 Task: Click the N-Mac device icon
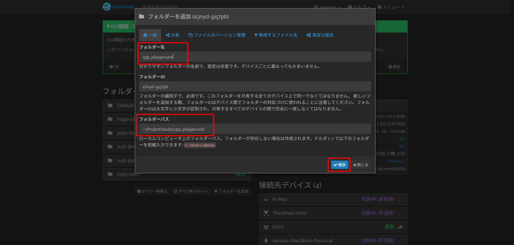coord(266,200)
